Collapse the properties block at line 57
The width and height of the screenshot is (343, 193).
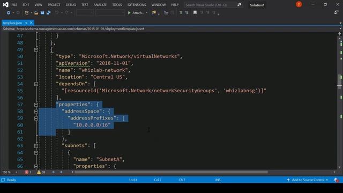coord(36,105)
